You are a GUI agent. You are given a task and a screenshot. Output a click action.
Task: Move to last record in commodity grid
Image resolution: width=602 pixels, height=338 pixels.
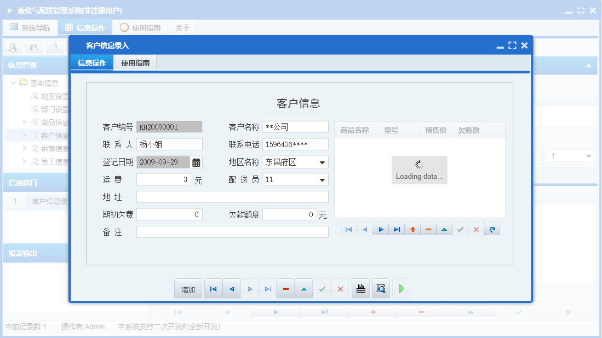(x=396, y=229)
